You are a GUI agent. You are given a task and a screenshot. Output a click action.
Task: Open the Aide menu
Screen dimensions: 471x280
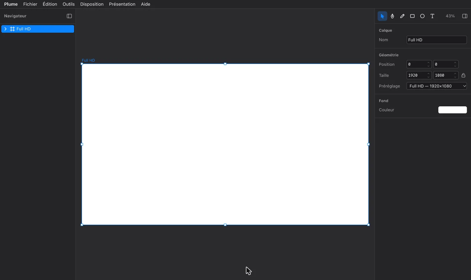(x=145, y=4)
